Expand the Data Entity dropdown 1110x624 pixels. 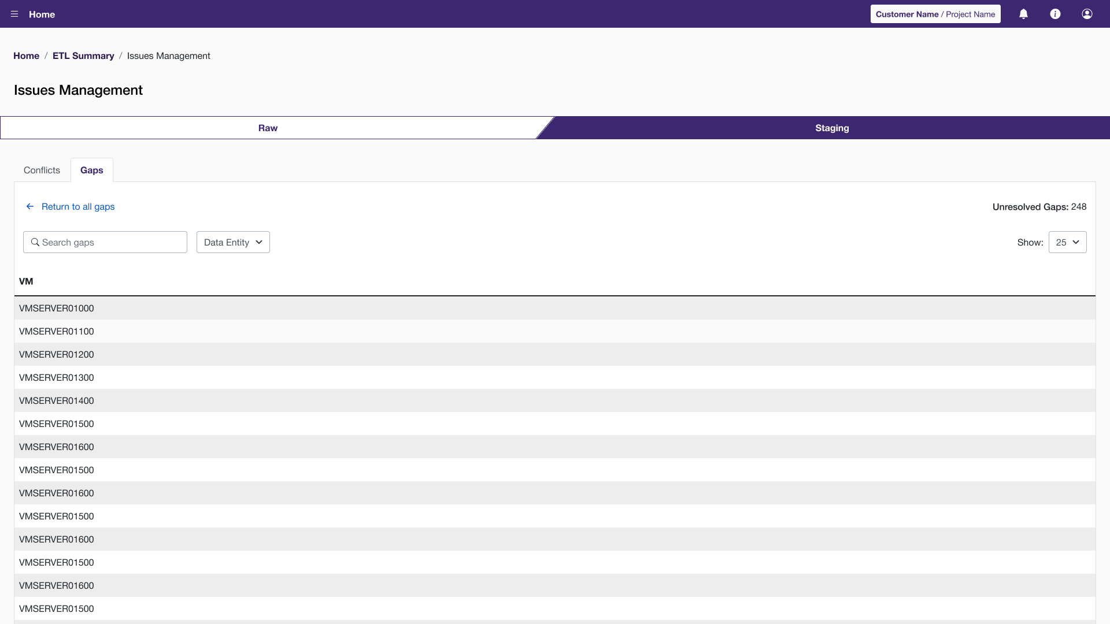[x=233, y=242]
